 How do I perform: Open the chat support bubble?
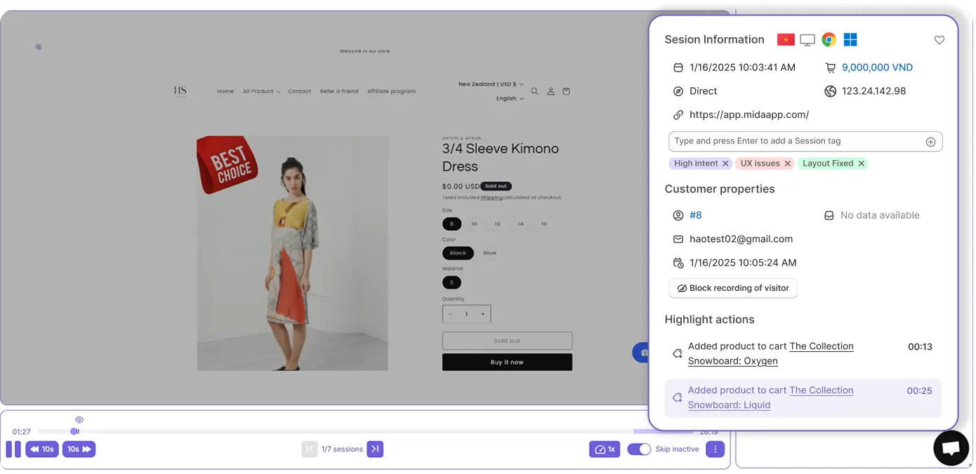pyautogui.click(x=951, y=448)
